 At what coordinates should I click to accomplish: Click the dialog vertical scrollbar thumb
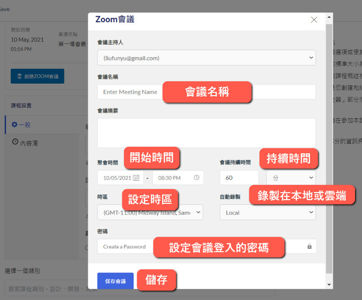pos(329,149)
